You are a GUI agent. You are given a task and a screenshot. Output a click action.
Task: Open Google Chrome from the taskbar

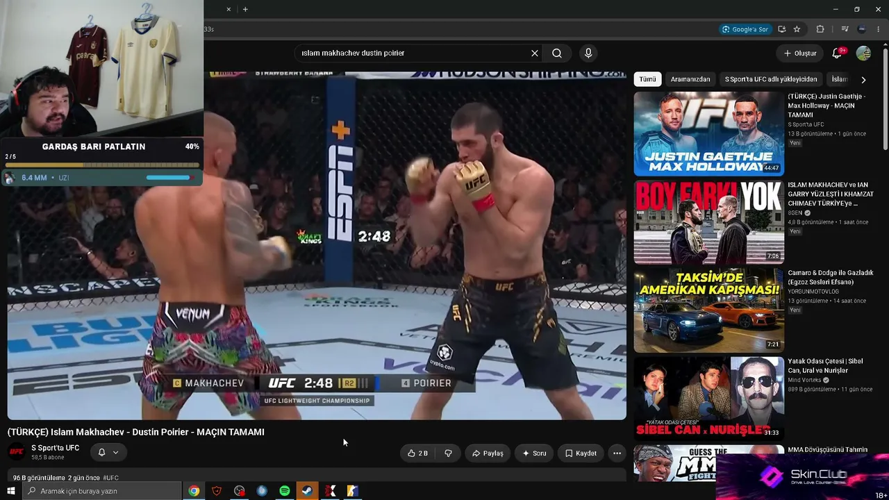click(194, 491)
